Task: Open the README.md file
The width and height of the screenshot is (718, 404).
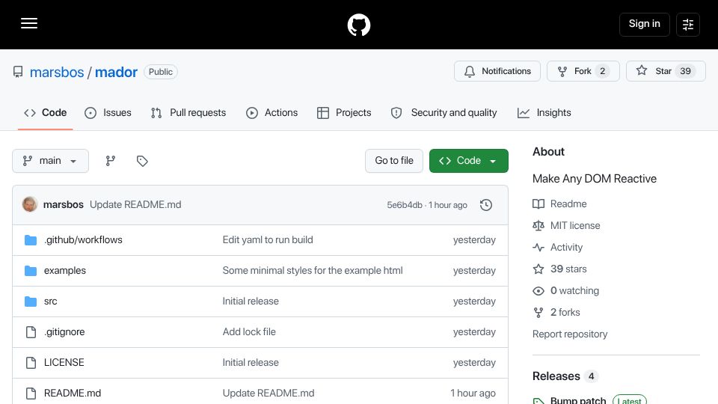Action: pos(73,394)
